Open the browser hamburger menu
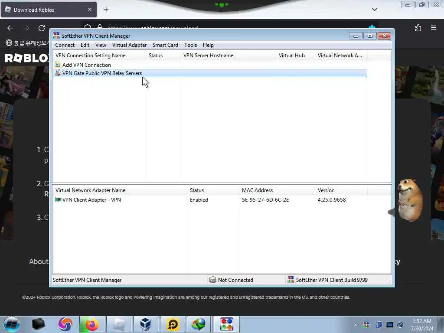This screenshot has width=444, height=333. click(x=434, y=28)
